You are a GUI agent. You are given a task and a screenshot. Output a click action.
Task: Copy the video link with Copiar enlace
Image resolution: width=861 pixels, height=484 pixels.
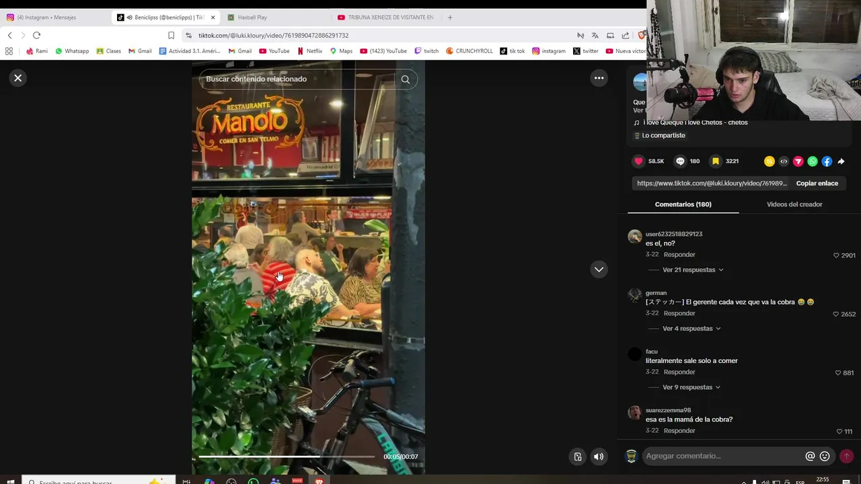817,183
